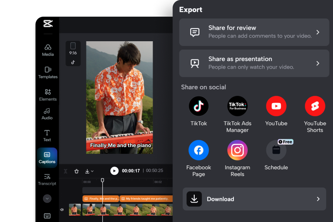333x222 pixels.
Task: Open the Text panel
Action: pos(47,136)
